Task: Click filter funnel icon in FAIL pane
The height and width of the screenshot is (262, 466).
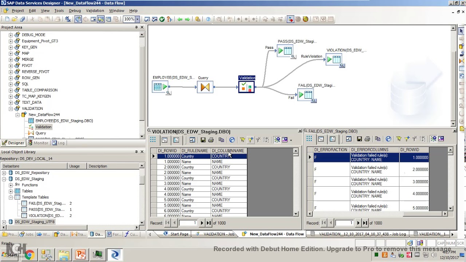Action: [399, 139]
